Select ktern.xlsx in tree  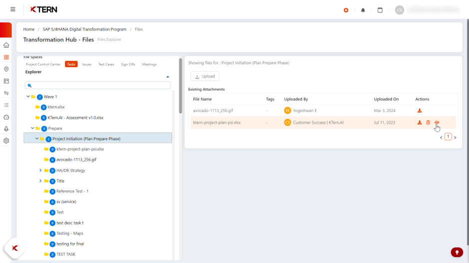56,107
